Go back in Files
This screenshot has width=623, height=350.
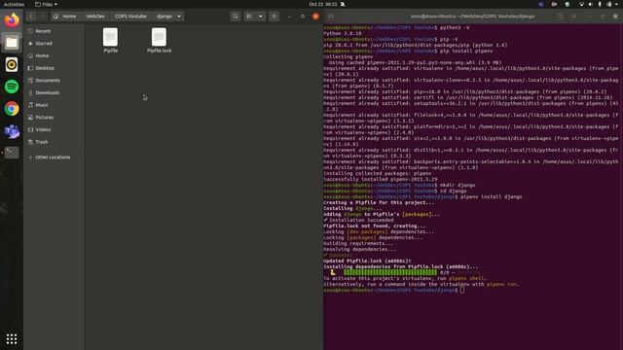(x=31, y=17)
